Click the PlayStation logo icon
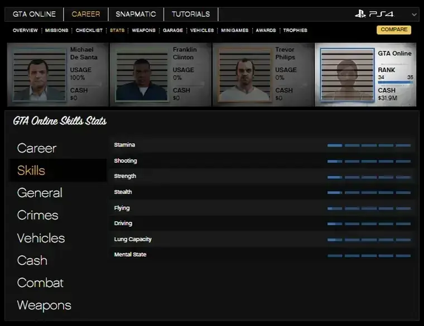Screen dimensions: 424x326 pos(360,14)
